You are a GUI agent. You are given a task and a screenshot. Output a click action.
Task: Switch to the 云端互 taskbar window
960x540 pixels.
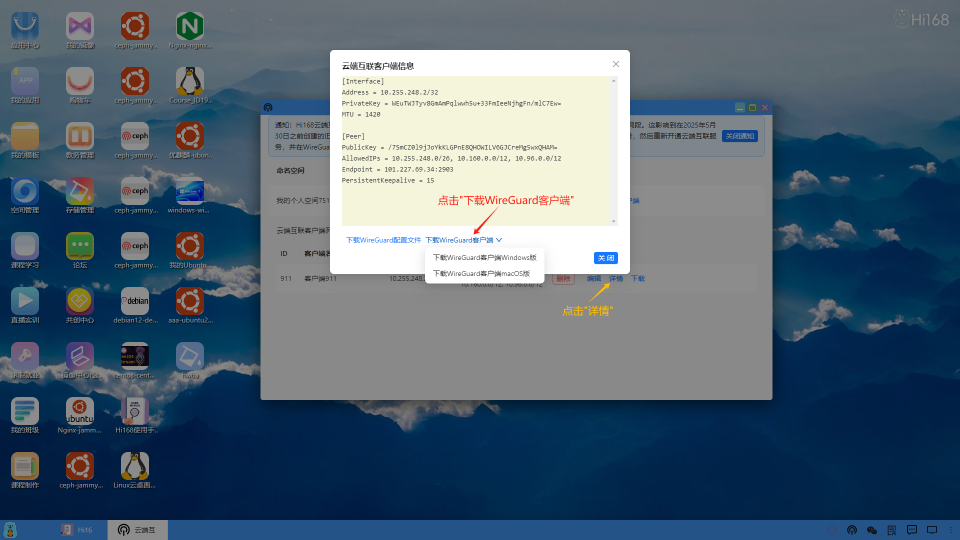pyautogui.click(x=137, y=529)
